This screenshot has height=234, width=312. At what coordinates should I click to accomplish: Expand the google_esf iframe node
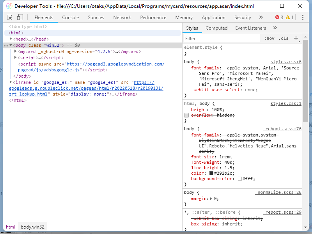point(11,82)
